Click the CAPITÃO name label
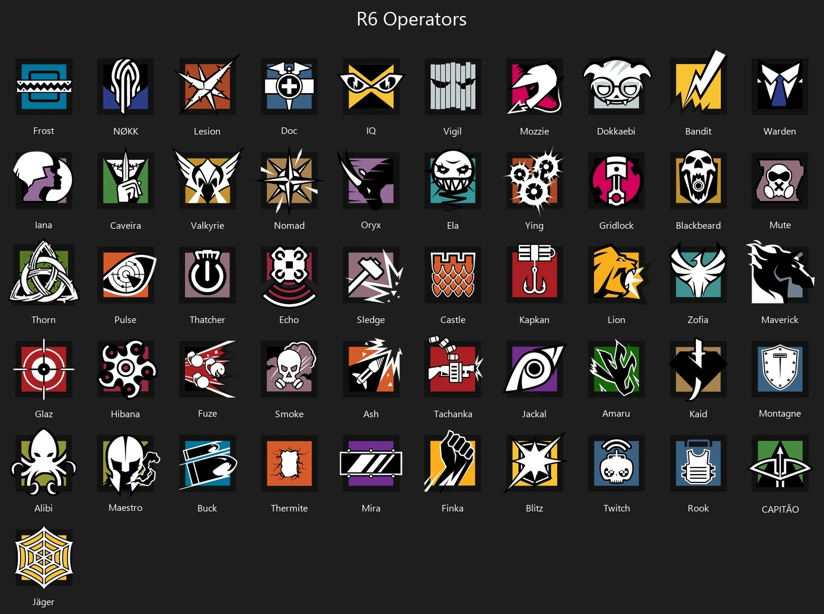 click(780, 509)
